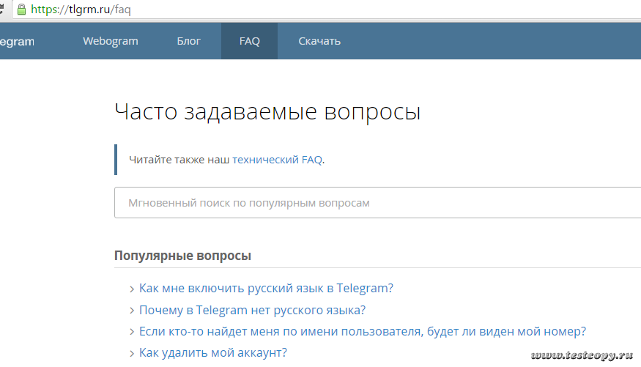Click the chevron before 'Почему в Telegram нет русского языка?'
Image resolution: width=641 pixels, height=367 pixels.
(132, 311)
